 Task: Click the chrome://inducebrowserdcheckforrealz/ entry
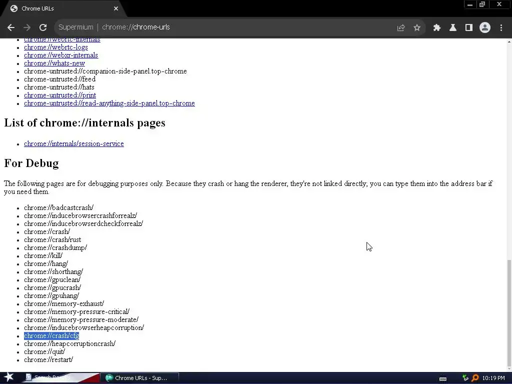pos(83,223)
